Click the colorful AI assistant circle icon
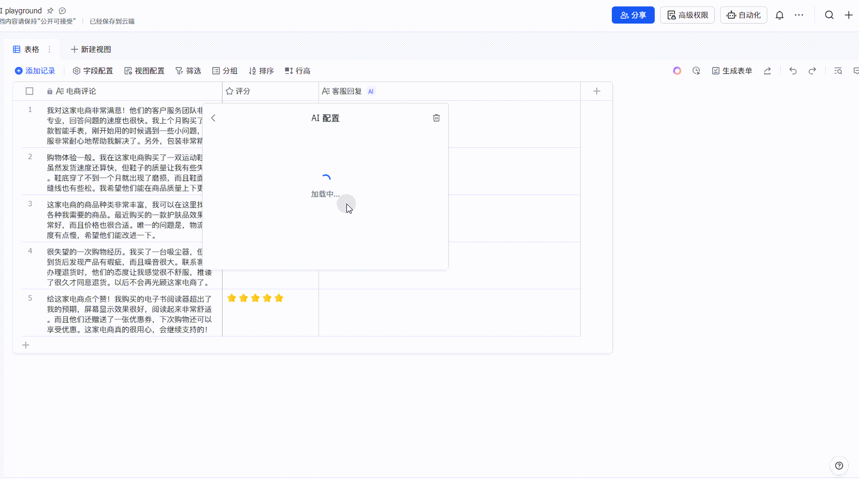Image resolution: width=859 pixels, height=479 pixels. click(x=677, y=71)
